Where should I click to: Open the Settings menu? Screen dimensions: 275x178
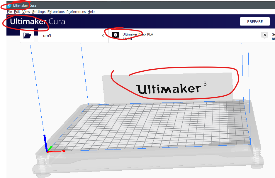(x=39, y=11)
